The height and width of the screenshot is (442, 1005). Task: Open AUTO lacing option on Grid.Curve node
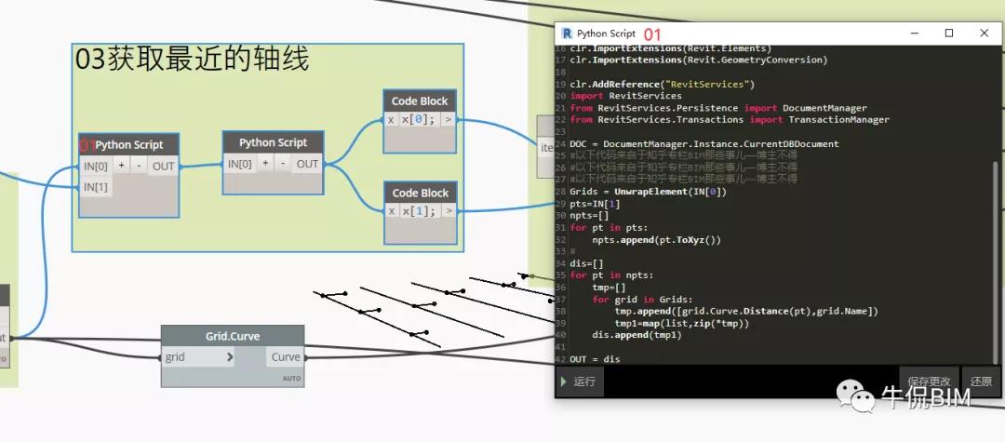(293, 379)
